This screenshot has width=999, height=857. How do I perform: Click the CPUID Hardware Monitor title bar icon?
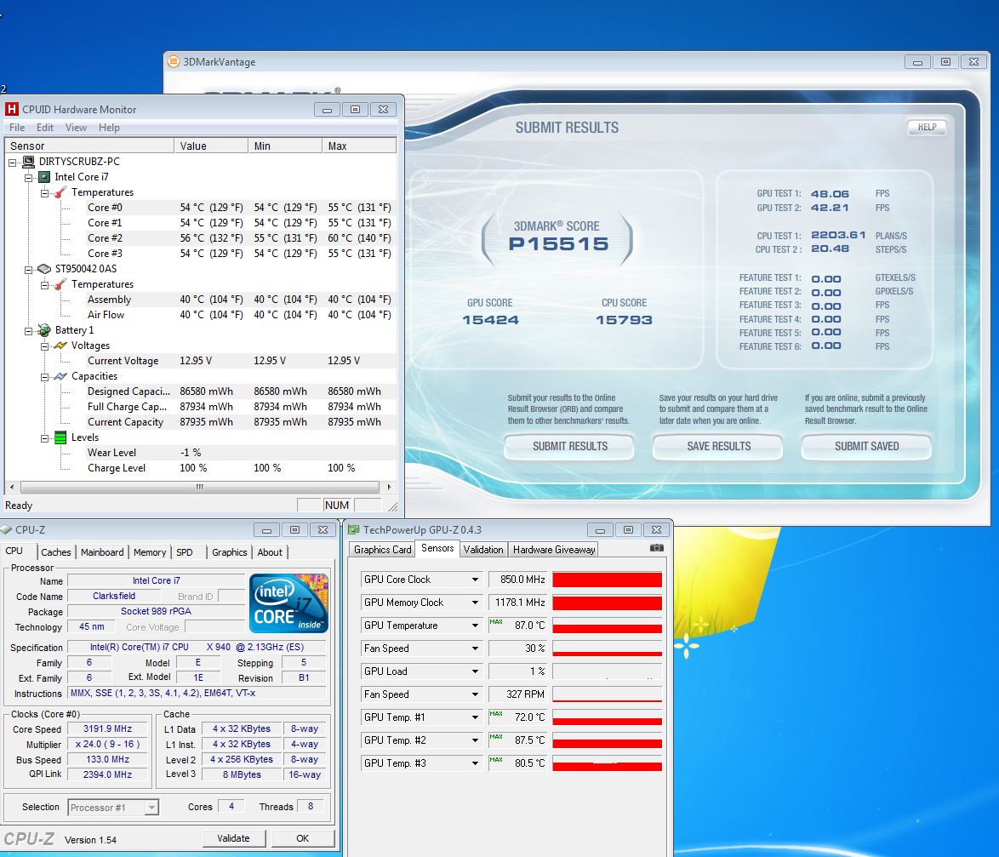(x=11, y=109)
